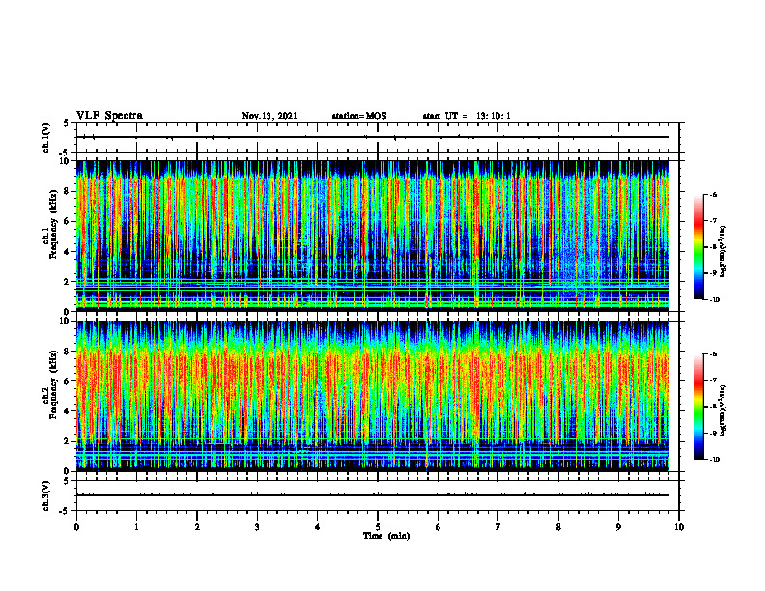Select the "start UT = 13:10: 1" text
765x591 pixels.
pyautogui.click(x=467, y=116)
